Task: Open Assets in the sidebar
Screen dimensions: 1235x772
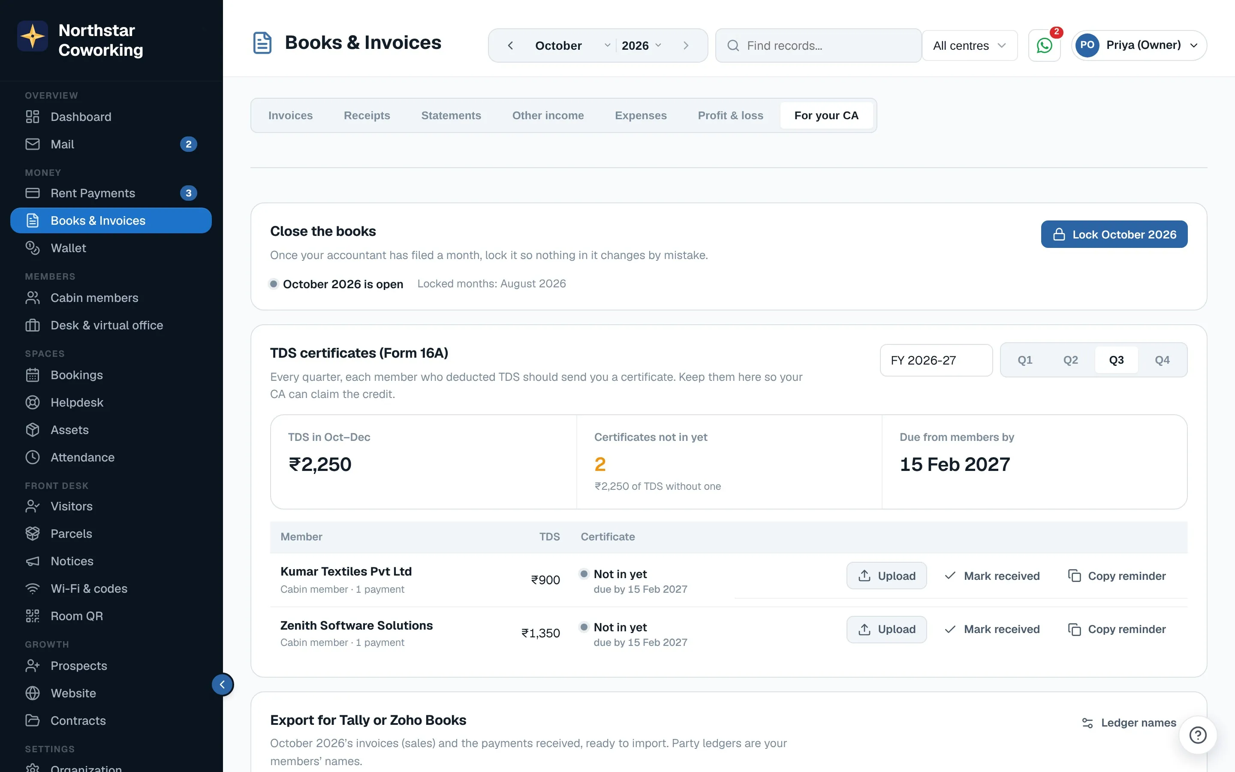Action: 111,430
